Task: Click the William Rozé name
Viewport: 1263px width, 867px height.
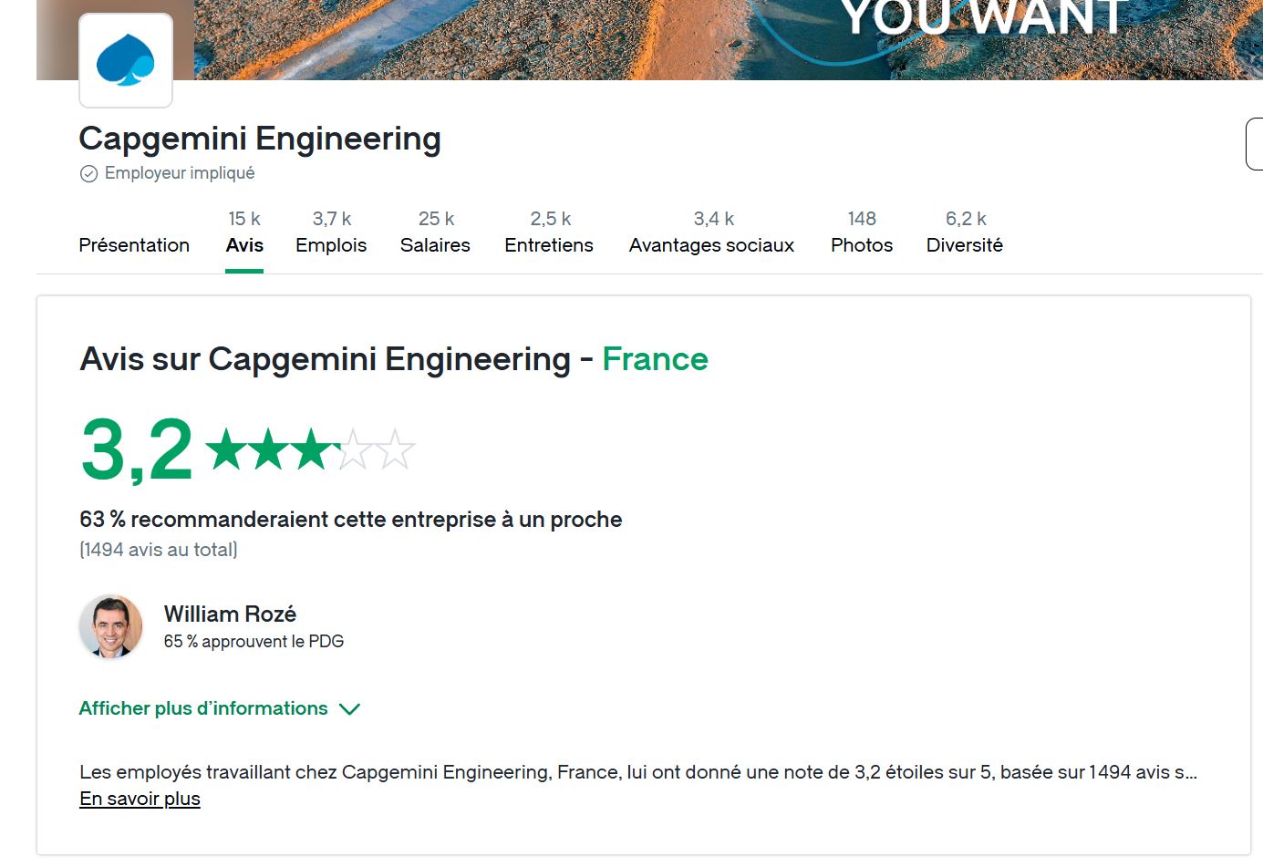Action: (x=230, y=614)
